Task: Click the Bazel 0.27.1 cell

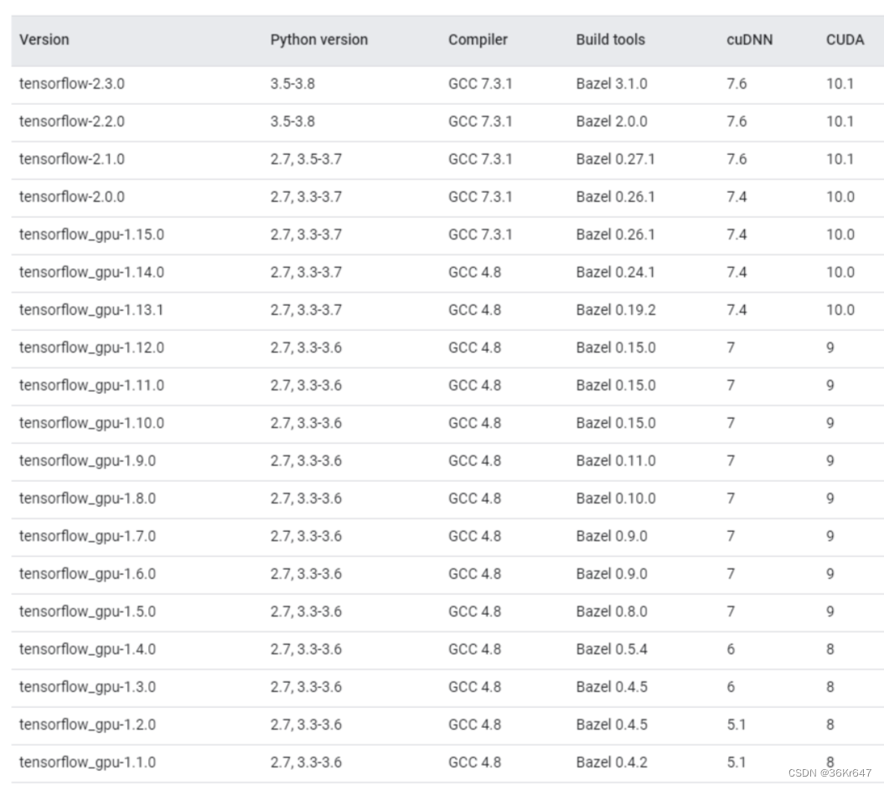Action: coord(616,159)
